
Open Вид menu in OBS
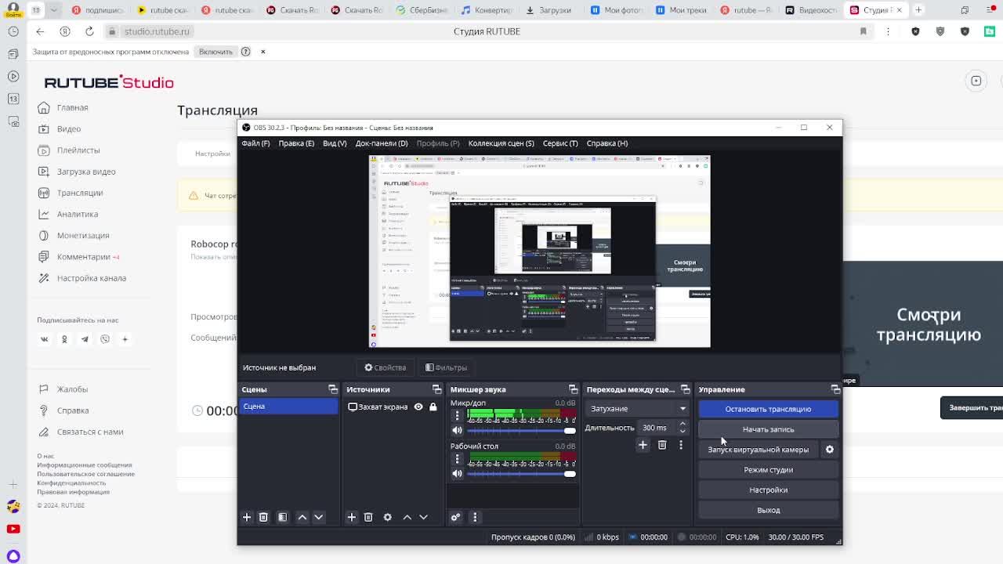335,143
